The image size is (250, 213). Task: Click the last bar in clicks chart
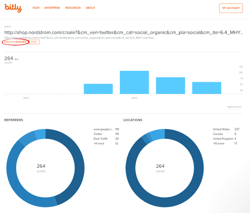click(x=207, y=88)
